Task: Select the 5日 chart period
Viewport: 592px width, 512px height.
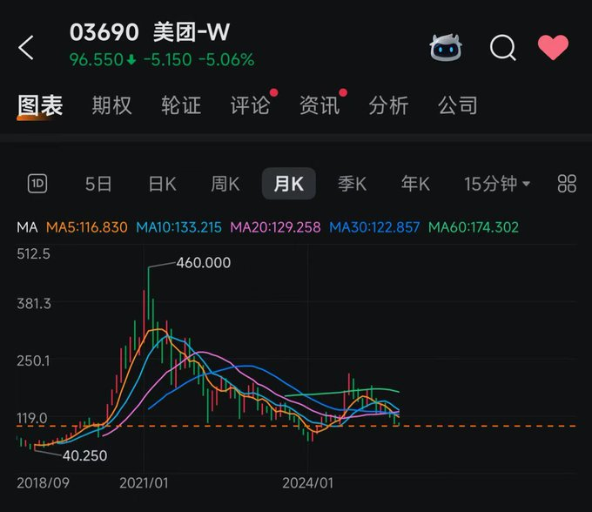Action: 98,184
